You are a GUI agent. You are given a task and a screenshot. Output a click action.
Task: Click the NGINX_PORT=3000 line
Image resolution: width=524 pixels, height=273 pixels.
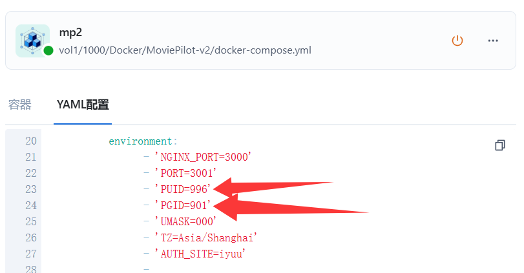pos(203,157)
